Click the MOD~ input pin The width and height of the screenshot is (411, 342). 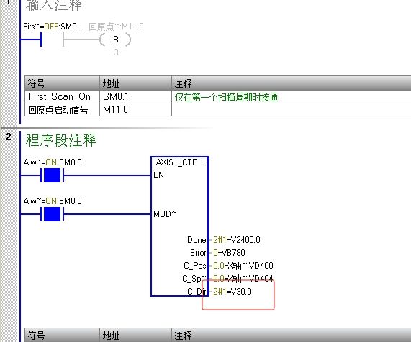tap(165, 214)
